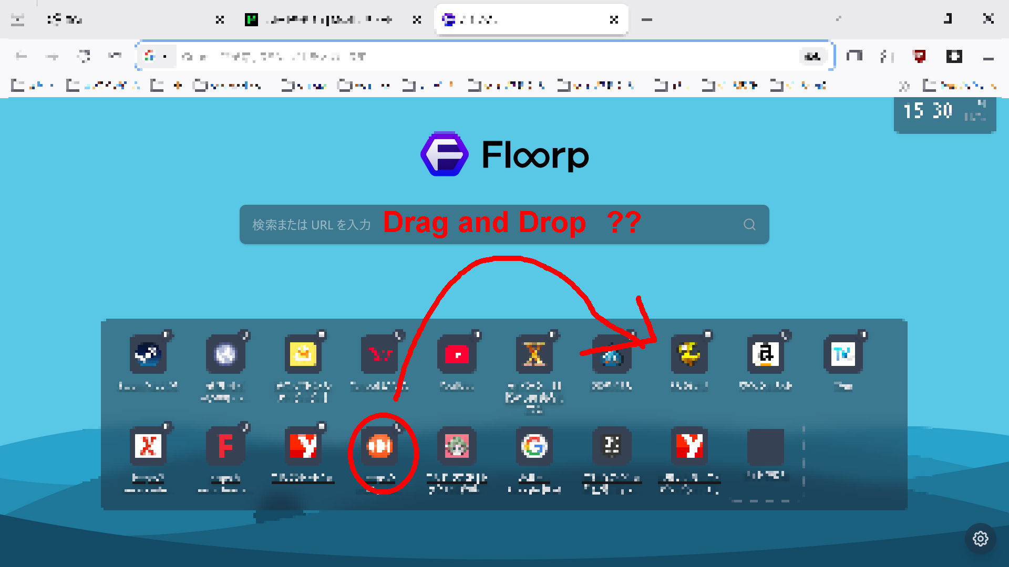Viewport: 1009px width, 567px height.
Task: Open new tab page settings gear
Action: (980, 539)
